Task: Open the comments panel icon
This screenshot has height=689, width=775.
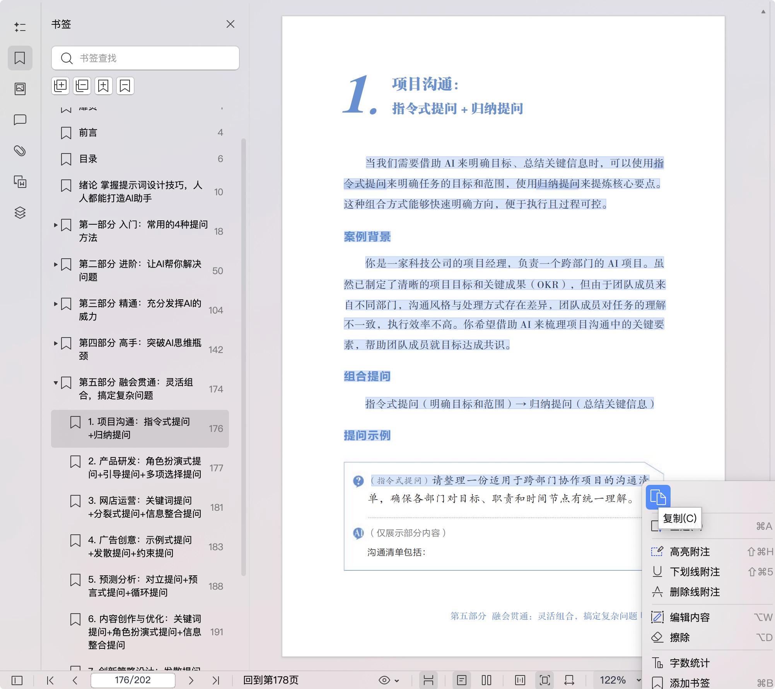Action: point(20,120)
